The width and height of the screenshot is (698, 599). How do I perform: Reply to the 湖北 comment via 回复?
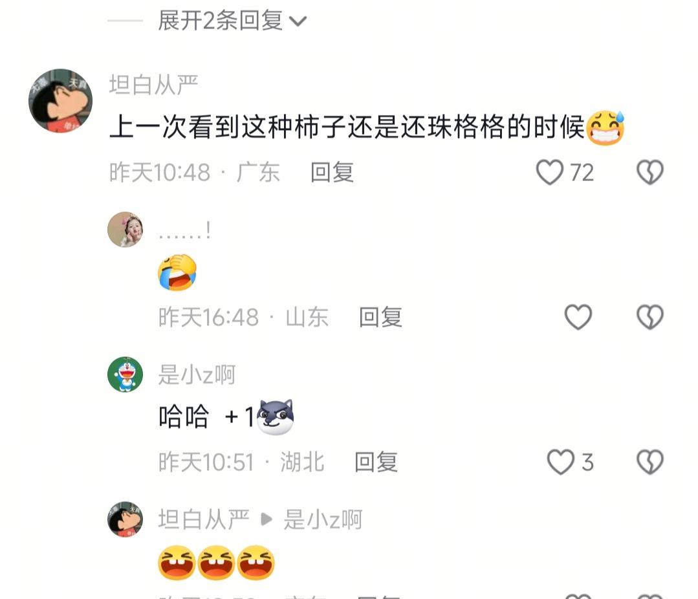click(x=376, y=462)
